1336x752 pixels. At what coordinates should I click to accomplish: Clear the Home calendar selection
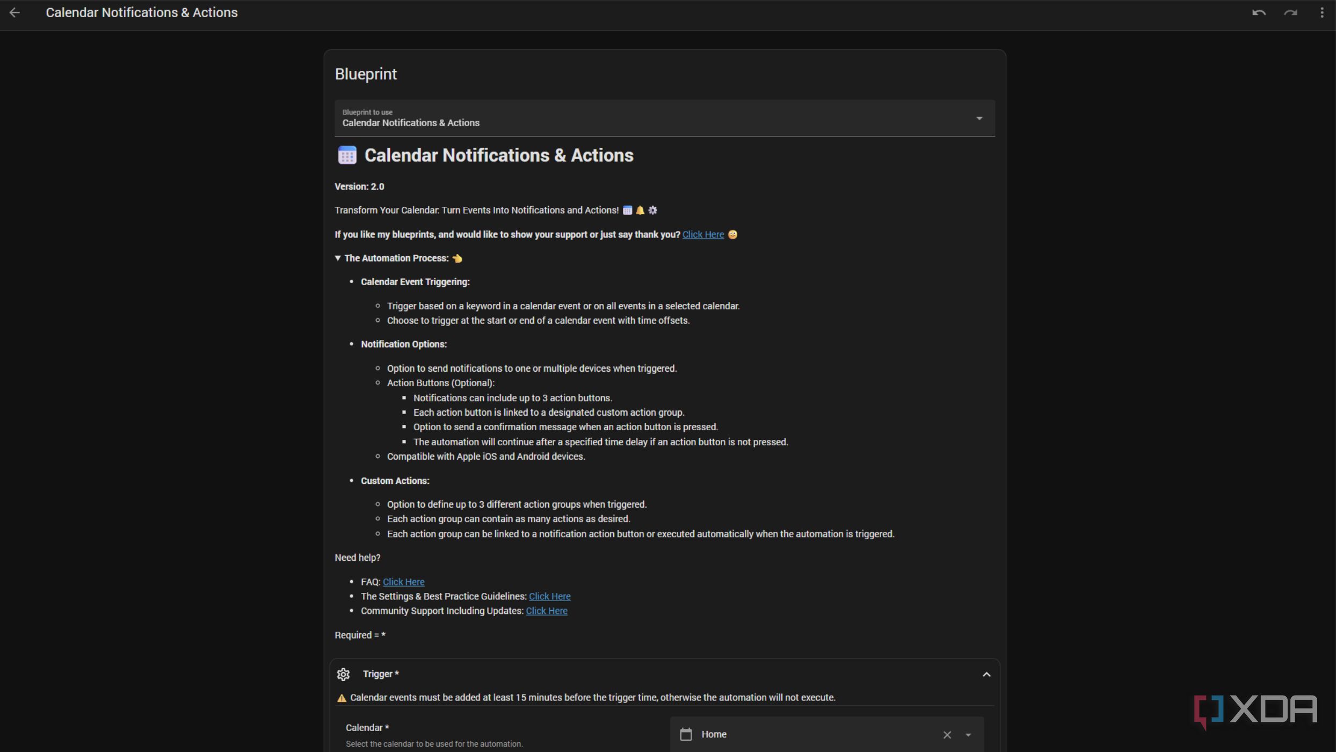(x=947, y=735)
